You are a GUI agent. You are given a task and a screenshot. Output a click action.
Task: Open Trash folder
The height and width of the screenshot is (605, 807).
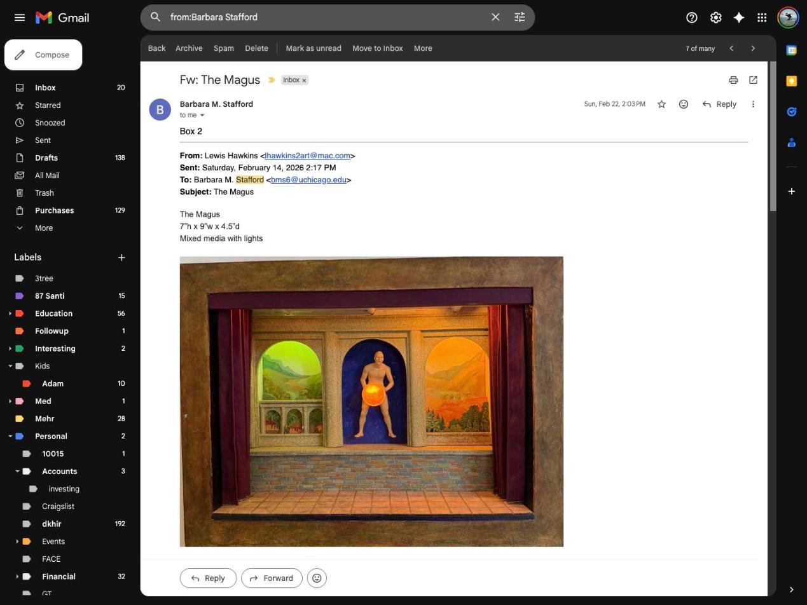(45, 193)
